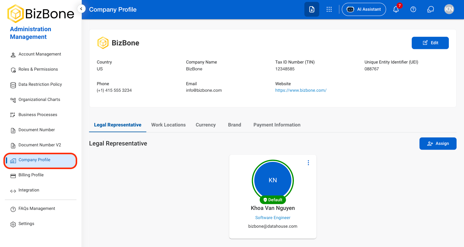Click the BizBone logo in sidebar
The height and width of the screenshot is (247, 464).
[x=41, y=14]
